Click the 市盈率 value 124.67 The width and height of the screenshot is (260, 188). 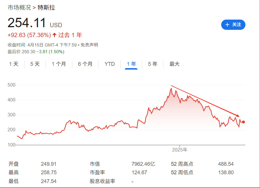139,173
